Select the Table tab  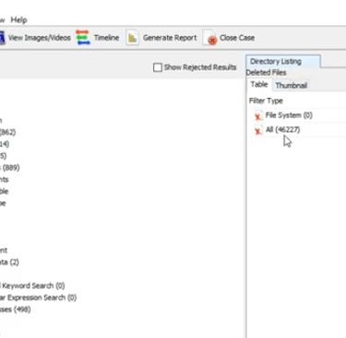259,84
